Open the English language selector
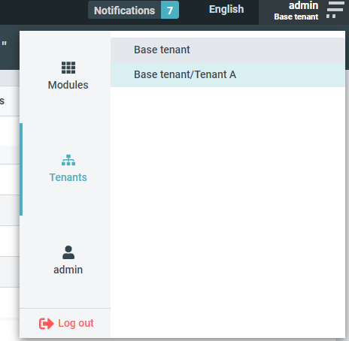 pos(226,9)
